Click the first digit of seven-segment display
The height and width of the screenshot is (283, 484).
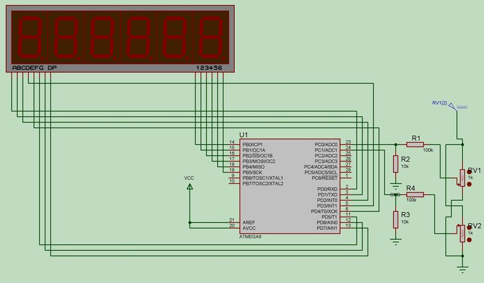pos(29,37)
